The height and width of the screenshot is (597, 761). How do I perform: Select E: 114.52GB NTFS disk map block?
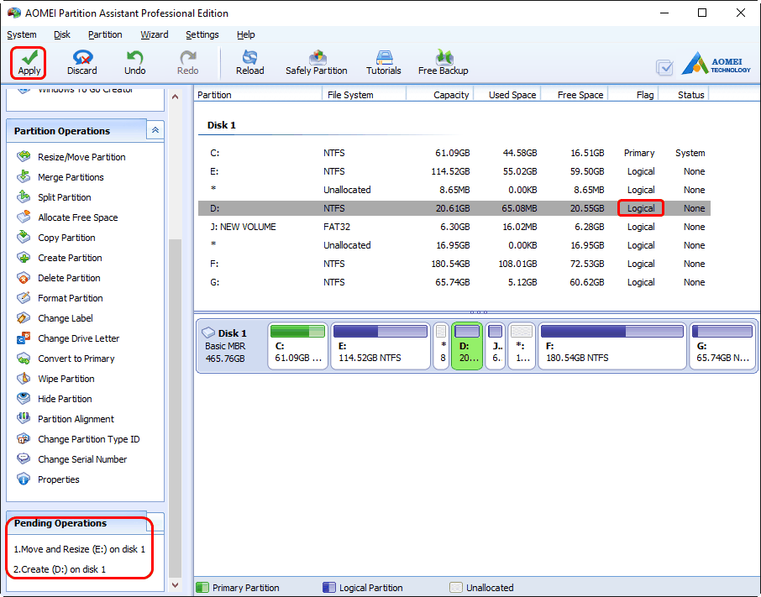380,346
